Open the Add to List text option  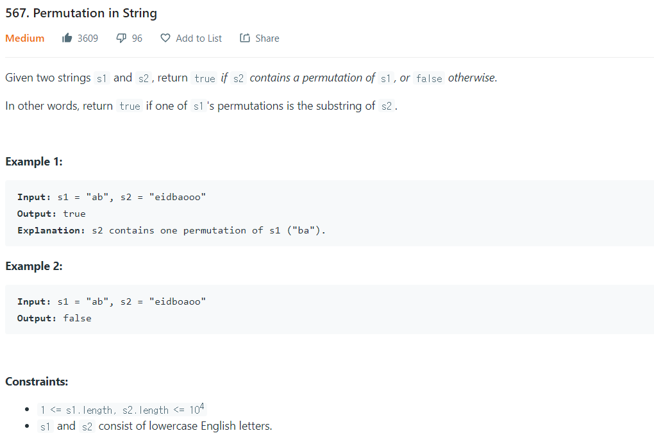(x=199, y=38)
